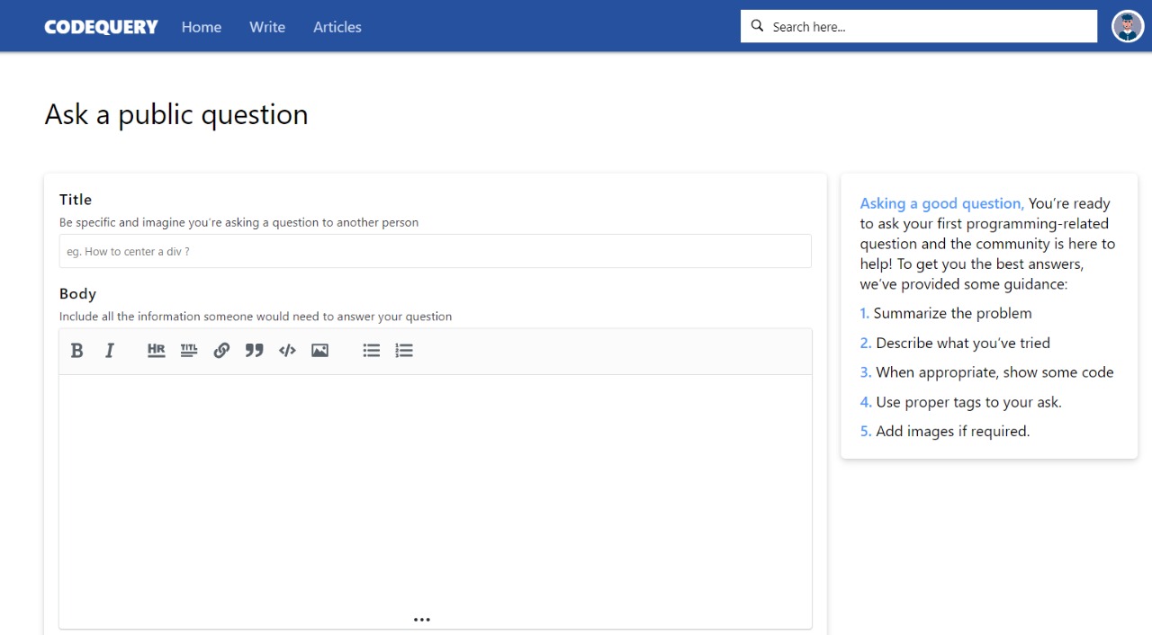Click the Search here field
This screenshot has height=635, width=1152.
pyautogui.click(x=918, y=26)
